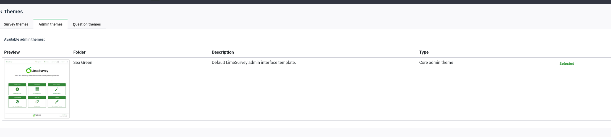
Task: Click the Default LimeSurvey admin interface description
Action: [x=254, y=63]
